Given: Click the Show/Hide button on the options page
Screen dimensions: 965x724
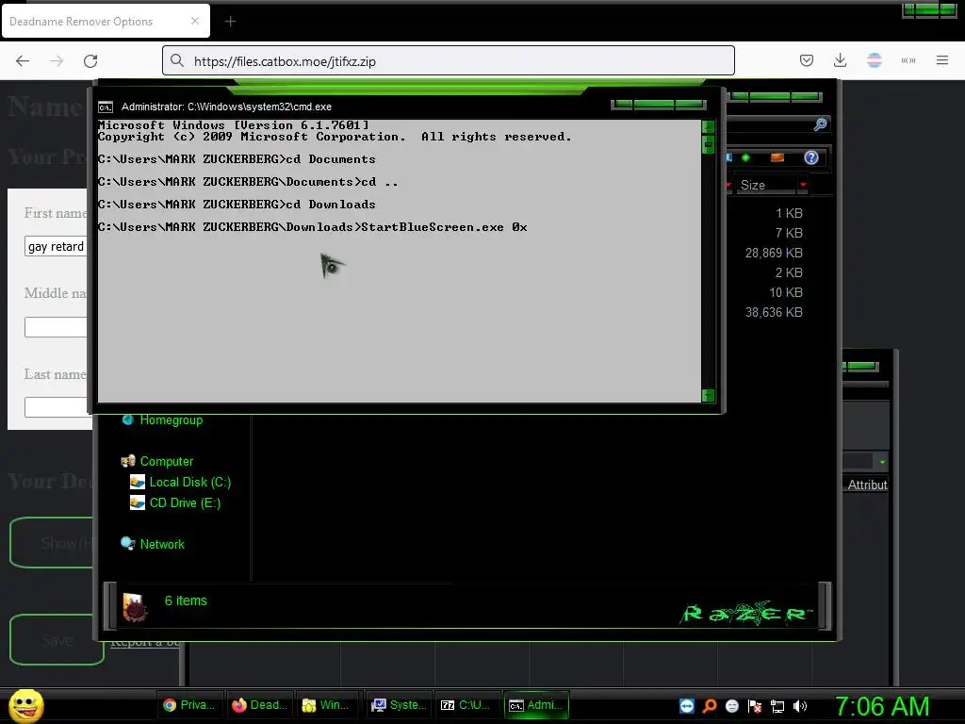Looking at the screenshot, I should click(x=52, y=542).
